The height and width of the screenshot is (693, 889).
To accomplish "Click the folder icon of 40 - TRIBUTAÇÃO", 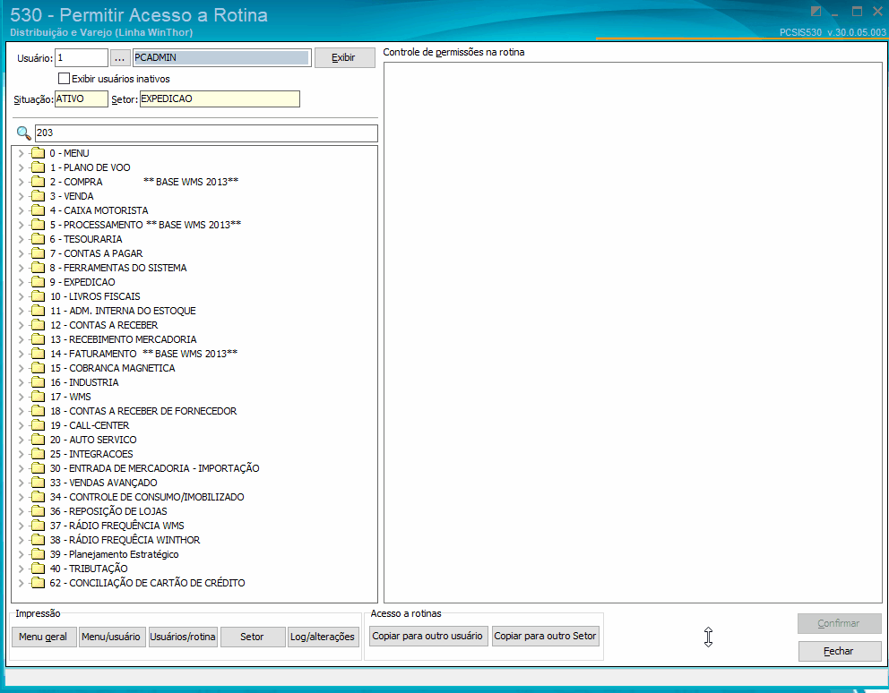I will click(x=38, y=569).
